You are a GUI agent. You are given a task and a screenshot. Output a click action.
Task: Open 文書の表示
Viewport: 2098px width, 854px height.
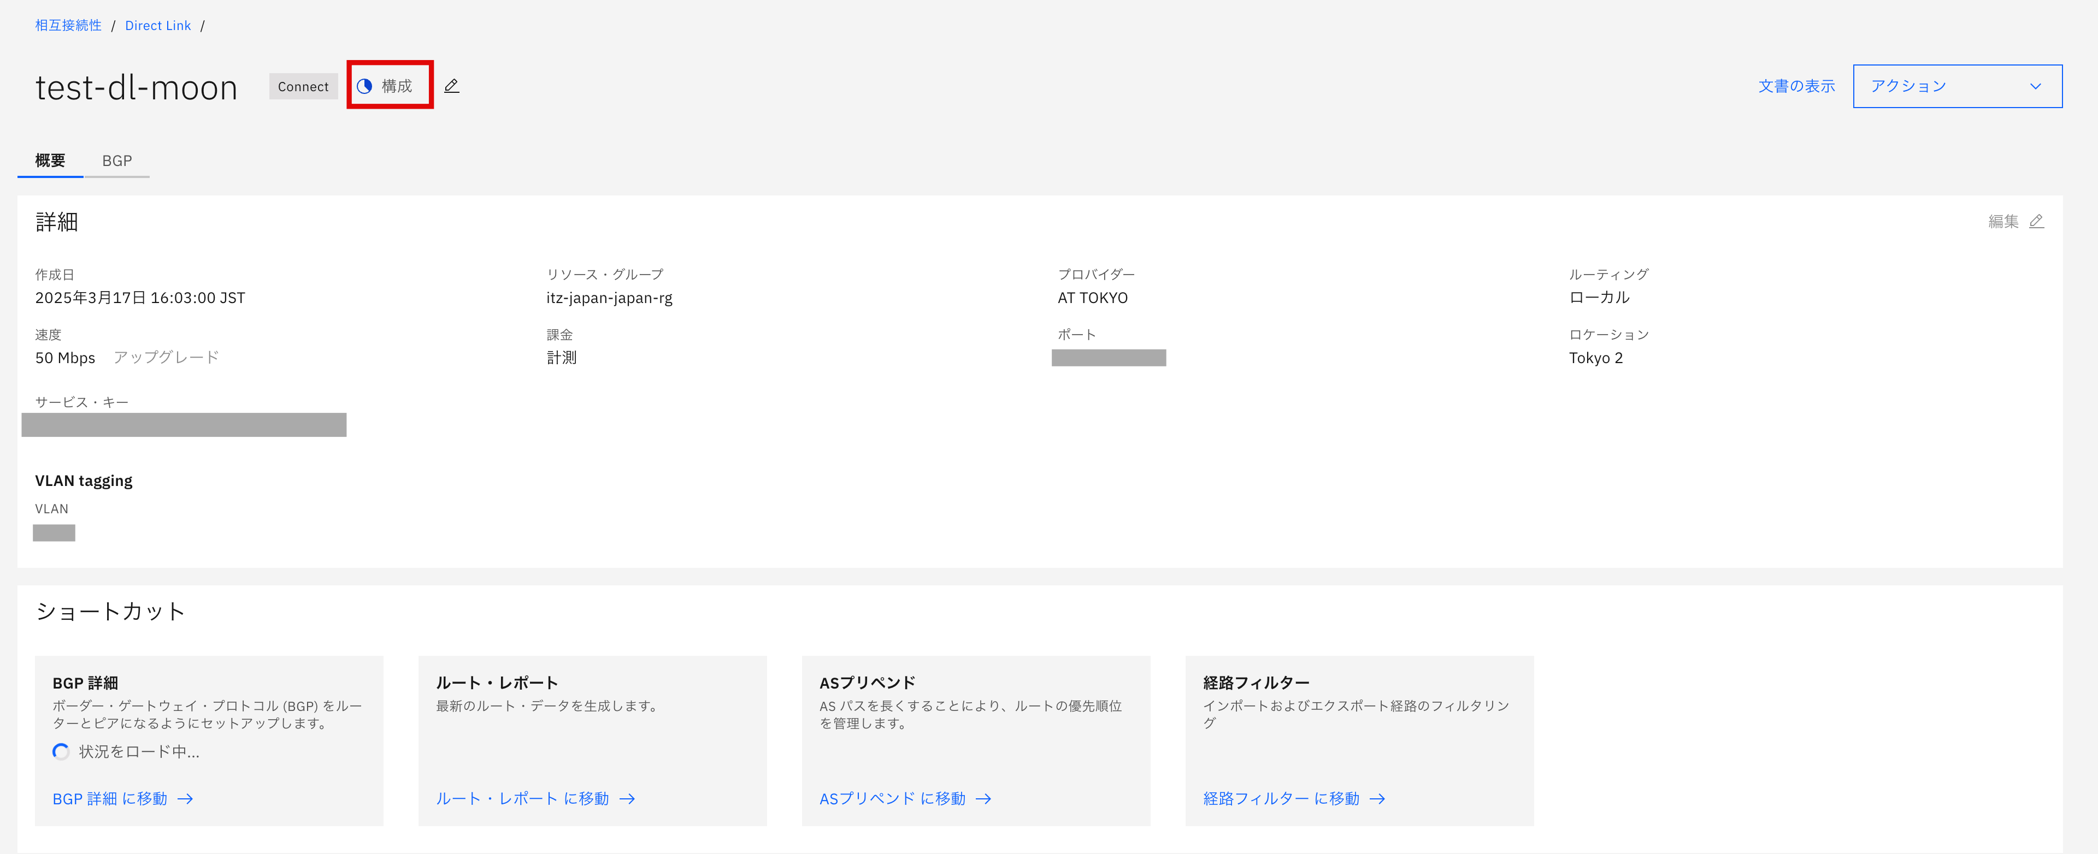1796,86
